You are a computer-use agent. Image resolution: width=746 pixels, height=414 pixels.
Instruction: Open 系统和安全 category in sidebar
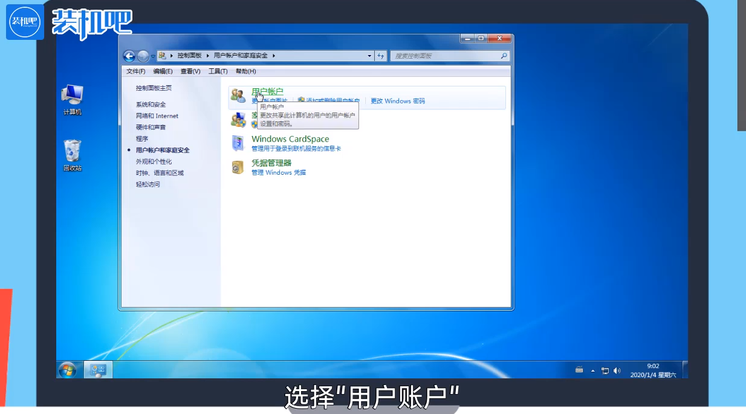click(x=151, y=105)
